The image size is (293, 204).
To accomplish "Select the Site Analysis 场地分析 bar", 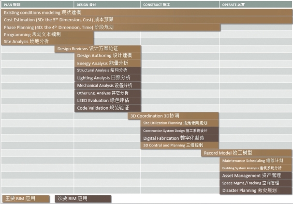I will (x=47, y=42).
